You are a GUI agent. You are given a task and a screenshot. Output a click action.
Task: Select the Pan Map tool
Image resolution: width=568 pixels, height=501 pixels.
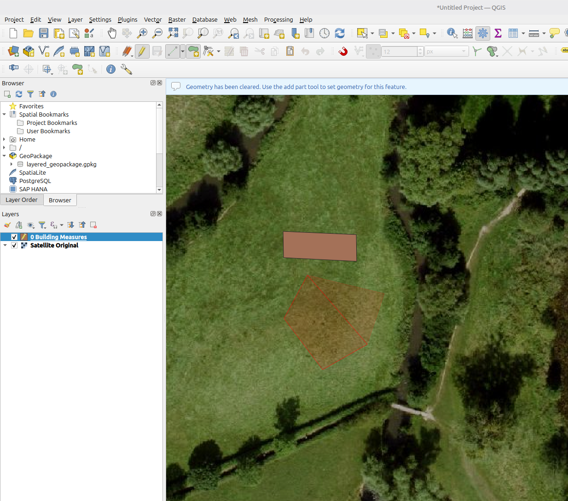pyautogui.click(x=112, y=33)
